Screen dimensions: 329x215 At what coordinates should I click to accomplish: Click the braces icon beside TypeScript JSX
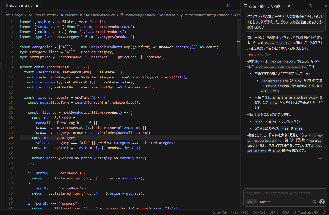coord(295,212)
